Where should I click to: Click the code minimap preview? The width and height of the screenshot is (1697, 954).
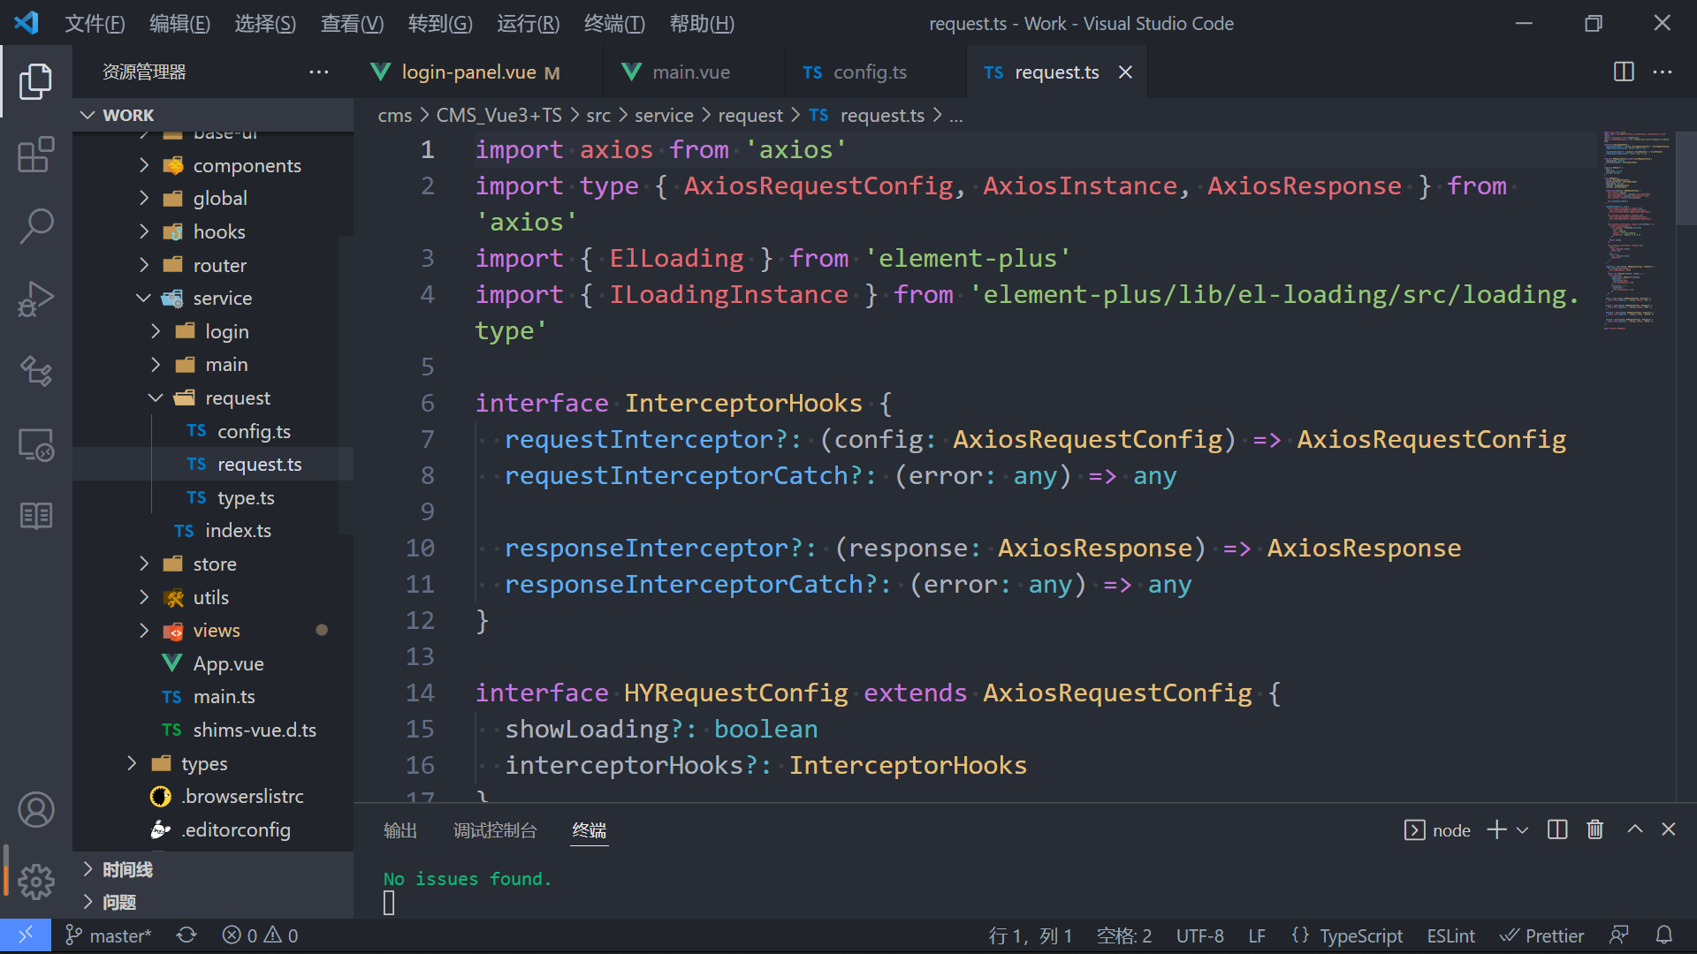coord(1637,230)
